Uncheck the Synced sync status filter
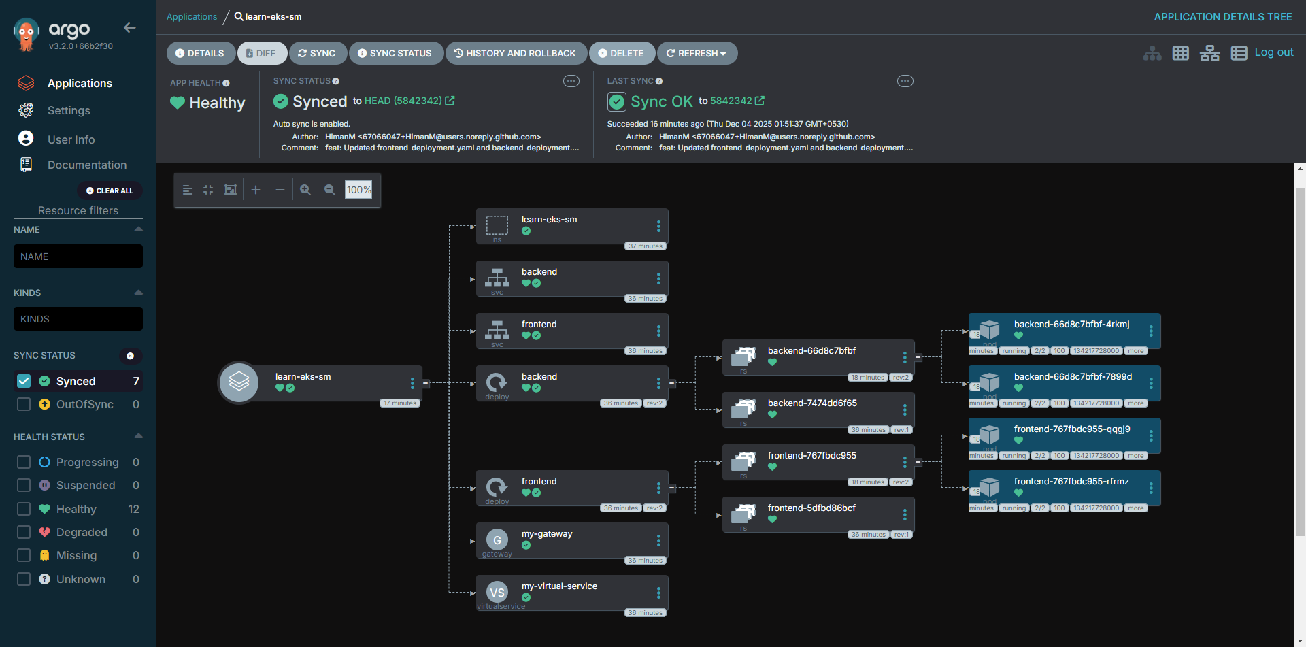1306x647 pixels. point(23,381)
